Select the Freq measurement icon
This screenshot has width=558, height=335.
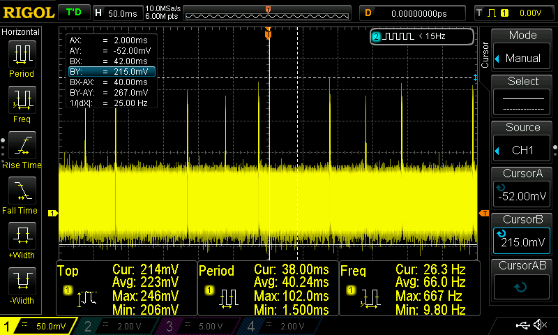pos(22,101)
